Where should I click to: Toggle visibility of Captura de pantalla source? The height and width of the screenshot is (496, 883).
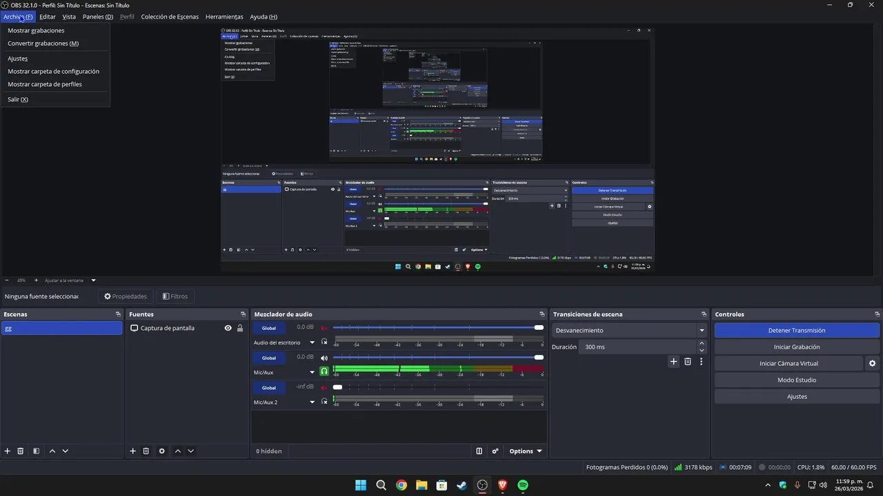pyautogui.click(x=228, y=328)
